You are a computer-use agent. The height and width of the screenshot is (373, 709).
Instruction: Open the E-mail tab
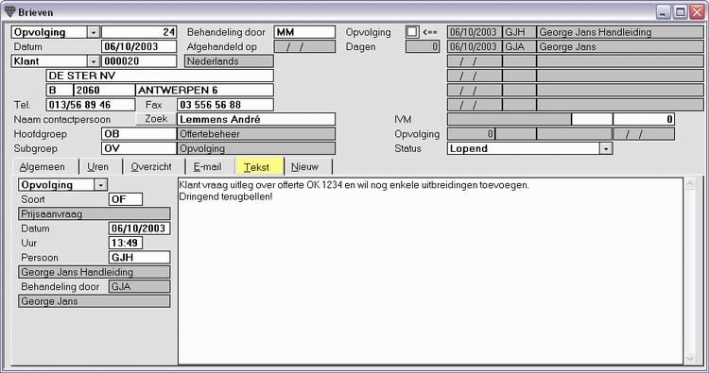[x=208, y=166]
